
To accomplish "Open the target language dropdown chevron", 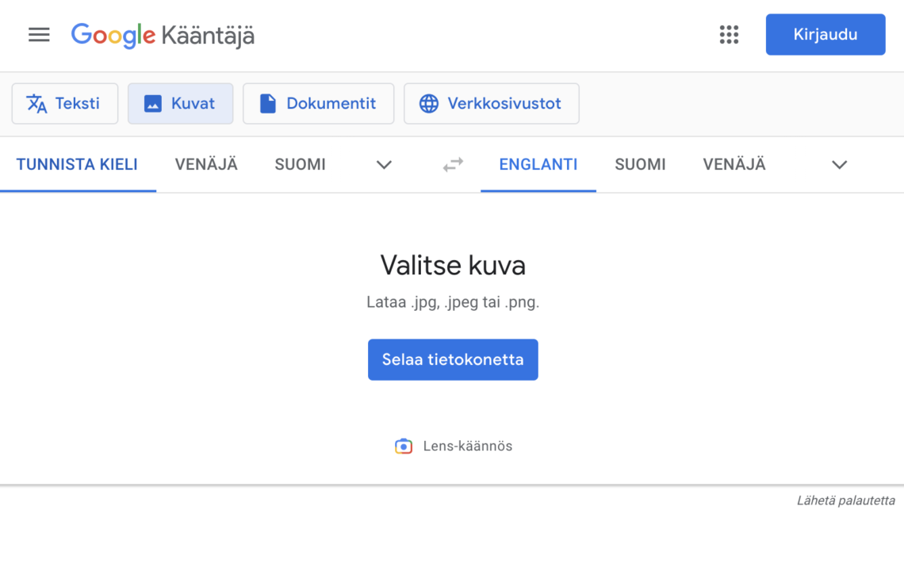I will point(839,164).
